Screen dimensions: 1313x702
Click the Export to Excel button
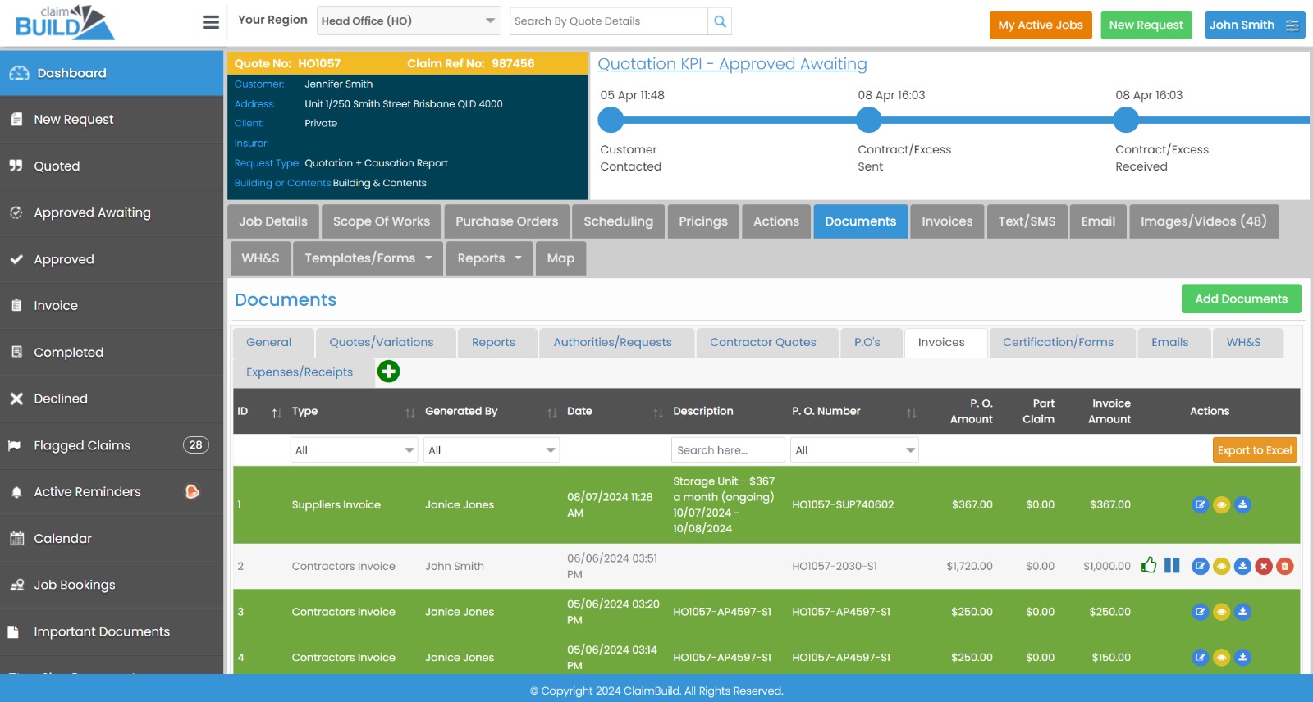pyautogui.click(x=1254, y=450)
